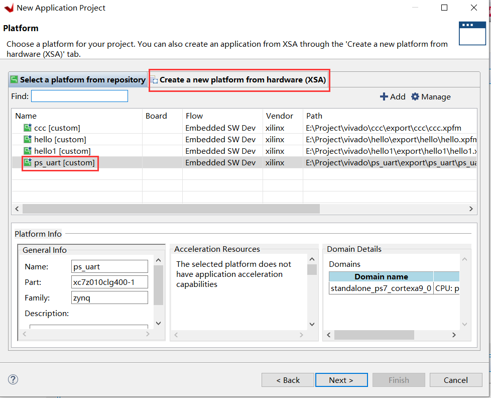Click the CPU cell in domains table
Viewport: 491px width, 398px height.
click(x=447, y=288)
